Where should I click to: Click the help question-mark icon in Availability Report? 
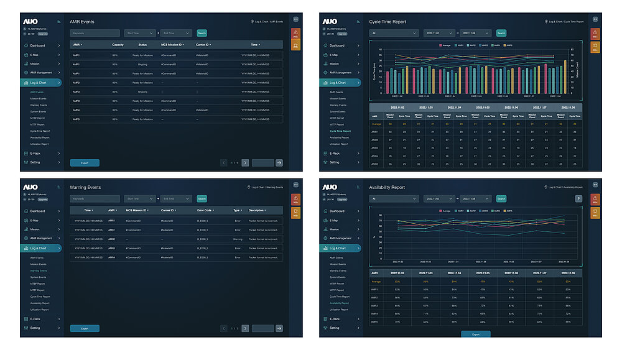click(578, 199)
